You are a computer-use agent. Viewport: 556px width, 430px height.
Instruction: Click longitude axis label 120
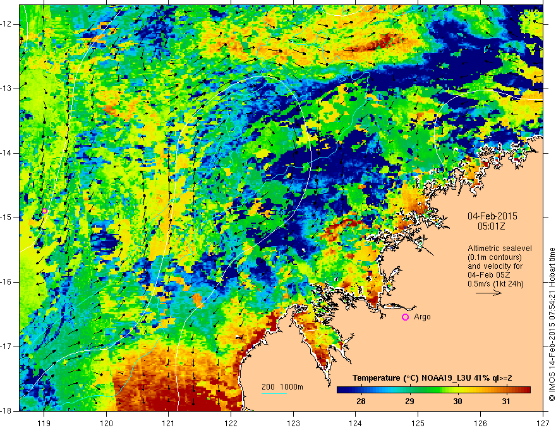[106, 423]
